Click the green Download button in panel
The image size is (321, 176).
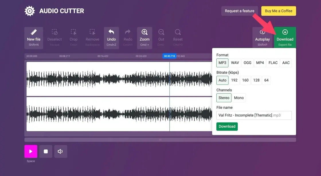tap(227, 127)
